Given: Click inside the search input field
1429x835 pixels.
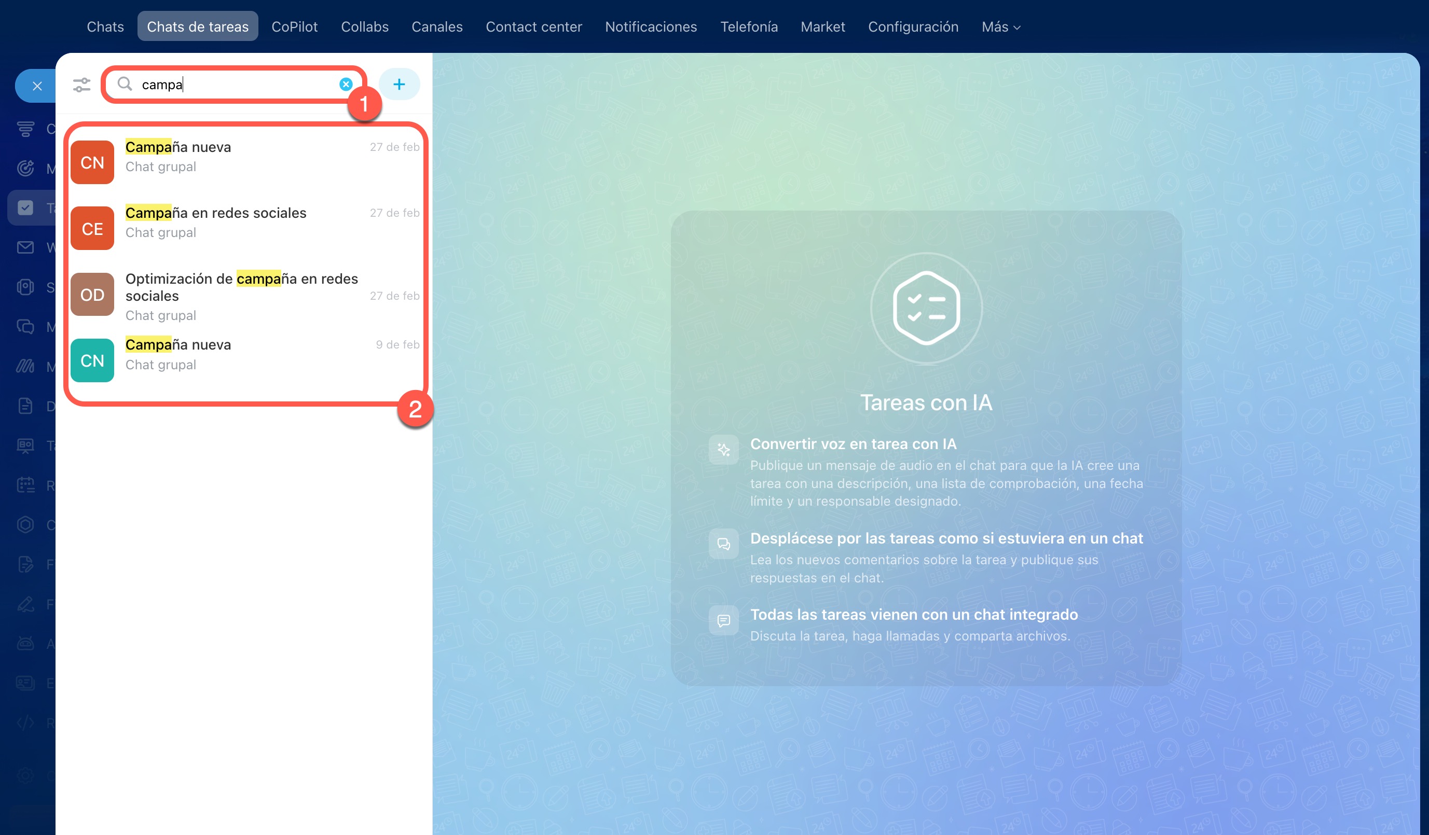Looking at the screenshot, I should tap(238, 85).
